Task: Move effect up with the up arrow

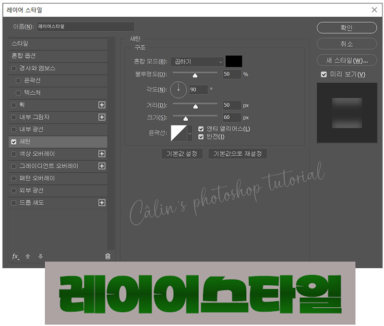Action: [x=28, y=256]
